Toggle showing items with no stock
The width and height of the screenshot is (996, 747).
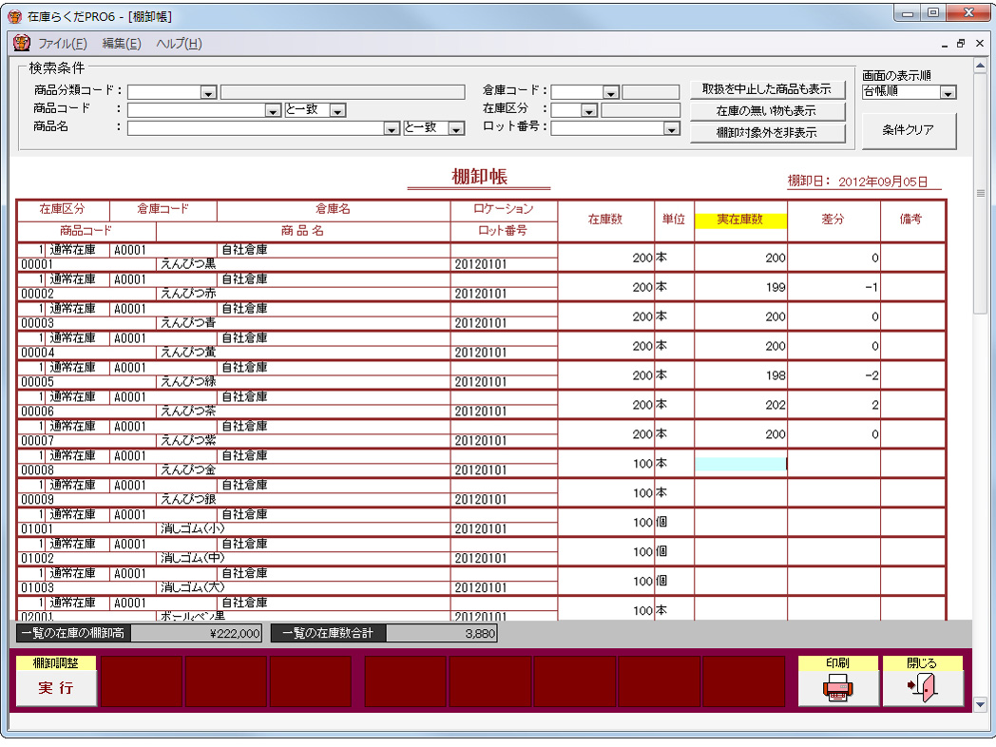(x=767, y=111)
